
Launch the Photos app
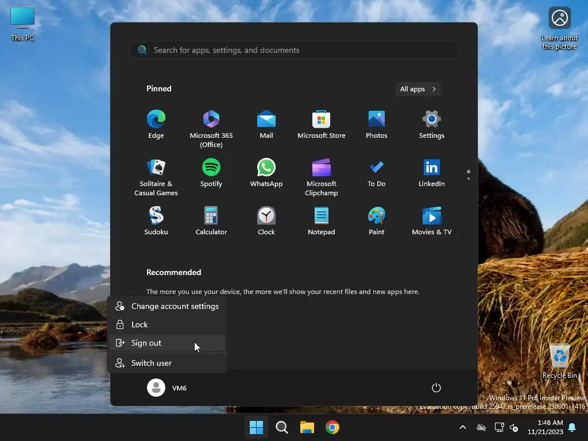point(377,125)
